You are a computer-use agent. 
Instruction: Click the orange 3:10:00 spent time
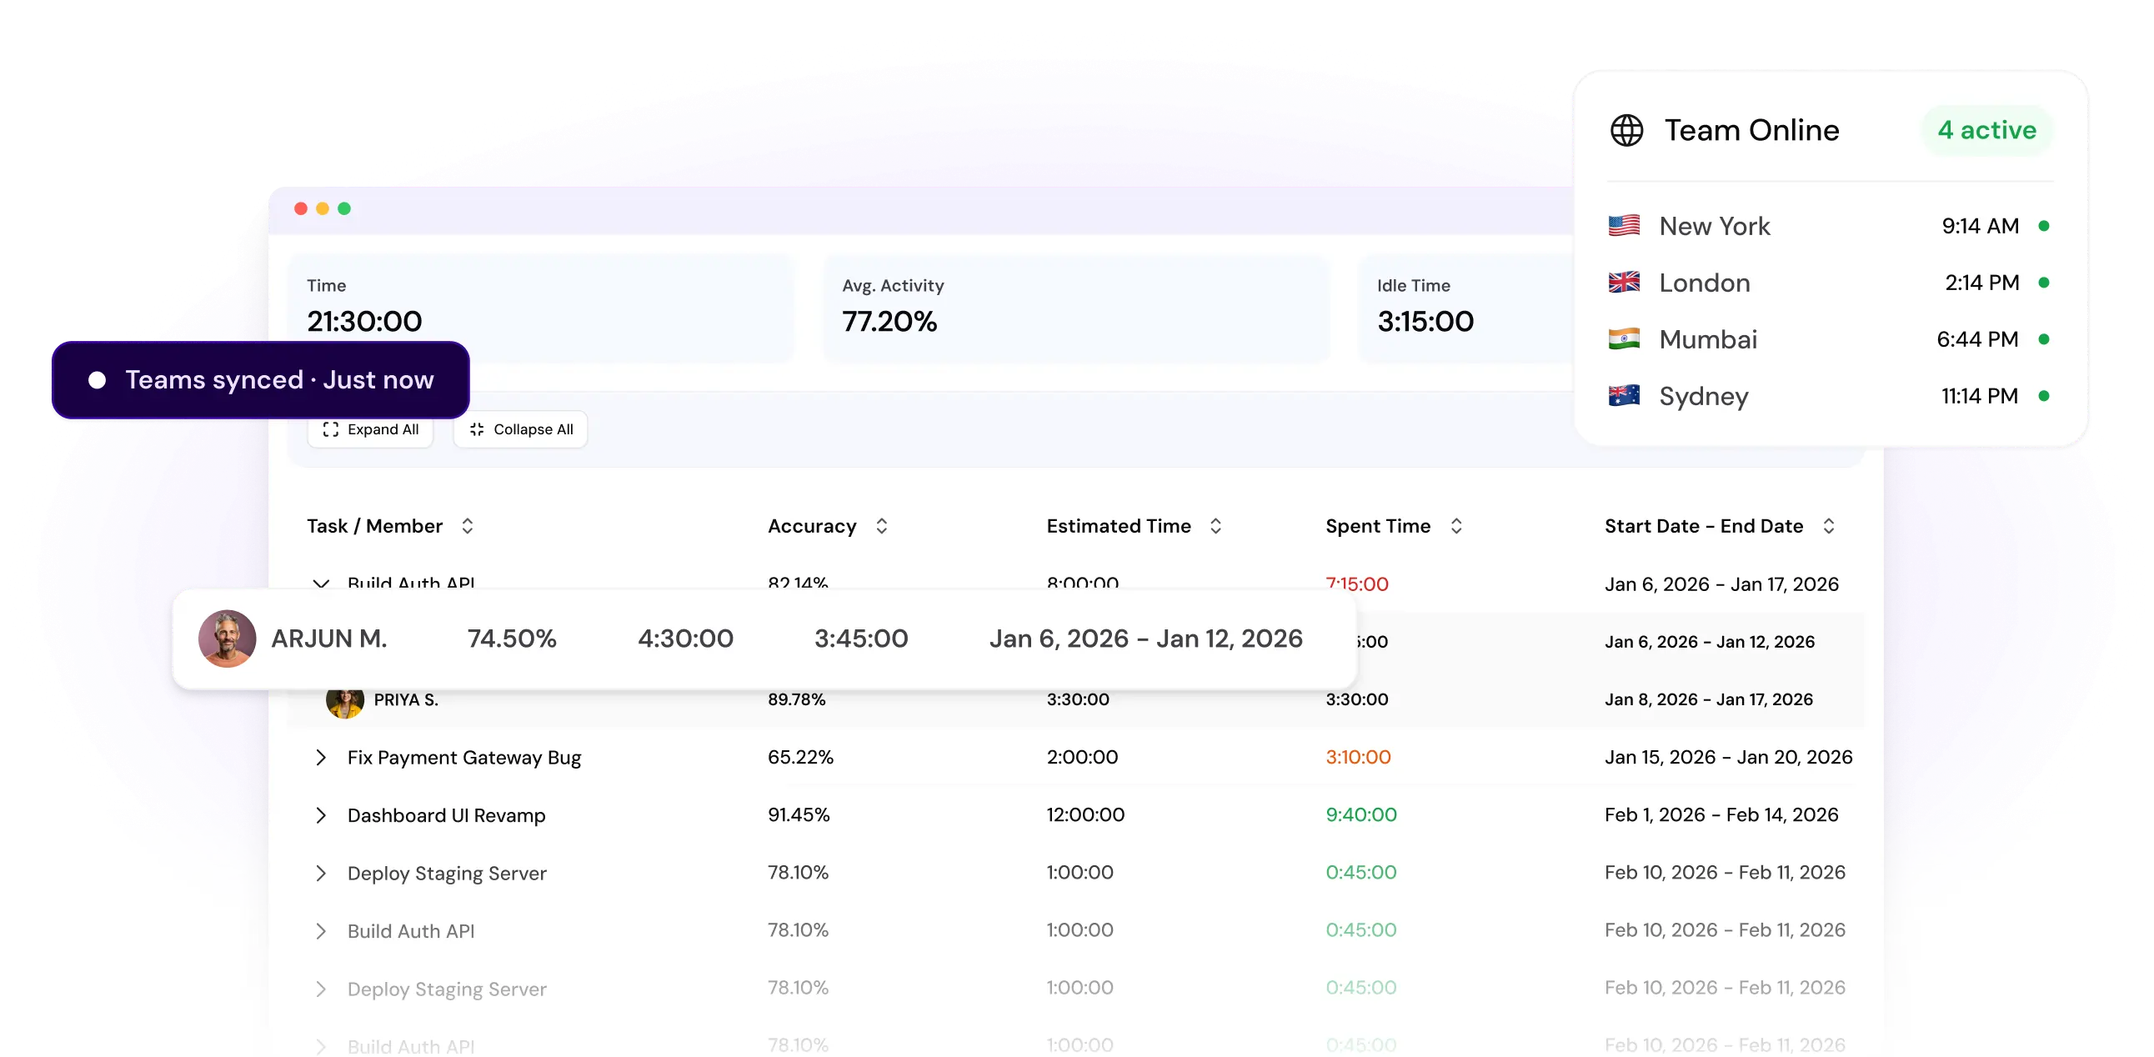(1358, 757)
